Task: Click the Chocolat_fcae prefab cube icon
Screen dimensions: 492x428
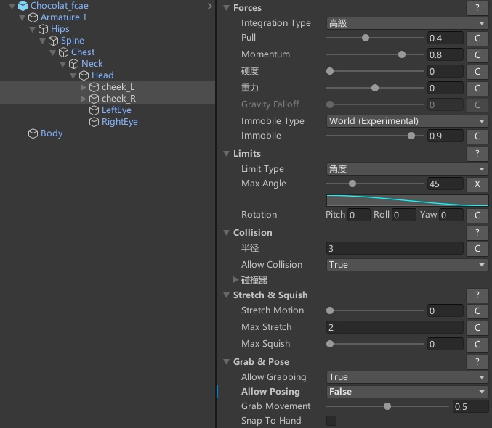Action: (x=23, y=6)
